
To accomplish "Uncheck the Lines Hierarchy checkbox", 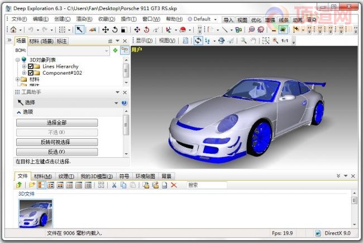I will click(x=30, y=66).
